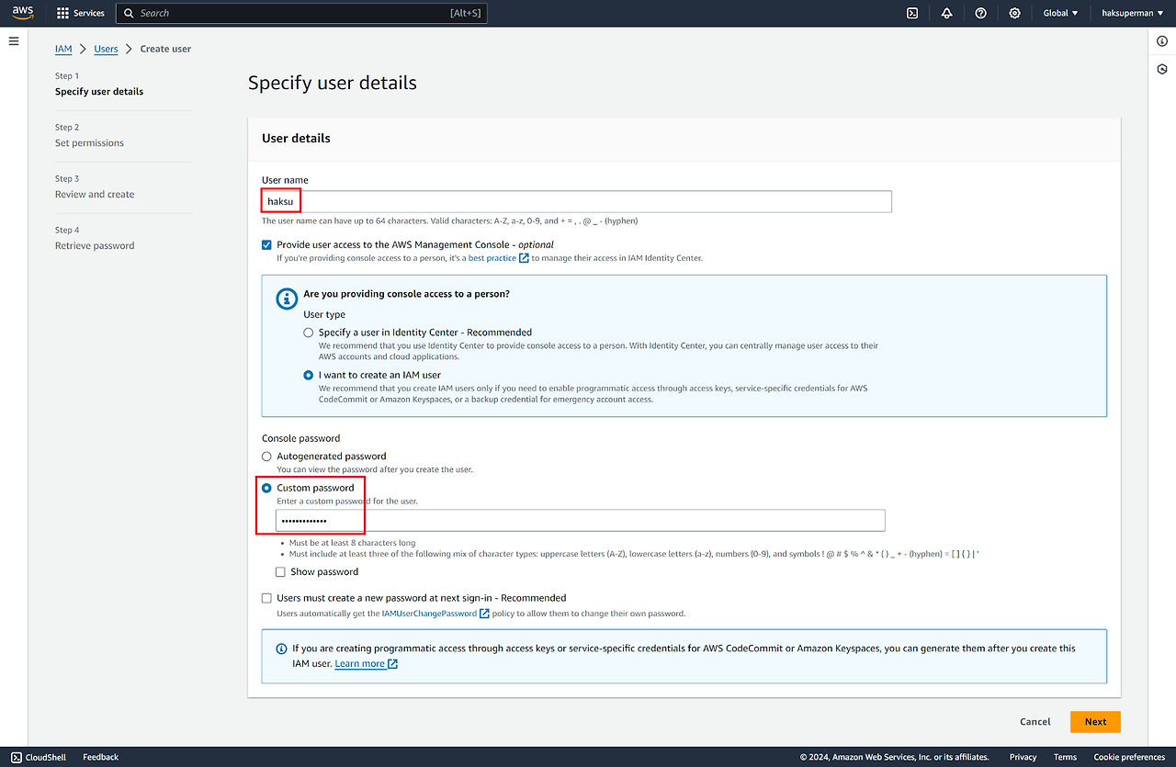This screenshot has height=767, width=1176.
Task: Open CloudShell from the top bar icon
Action: pos(912,13)
